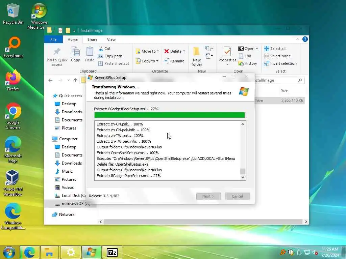This screenshot has width=346, height=259.
Task: Expand the Move to dropdown
Action: click(158, 51)
